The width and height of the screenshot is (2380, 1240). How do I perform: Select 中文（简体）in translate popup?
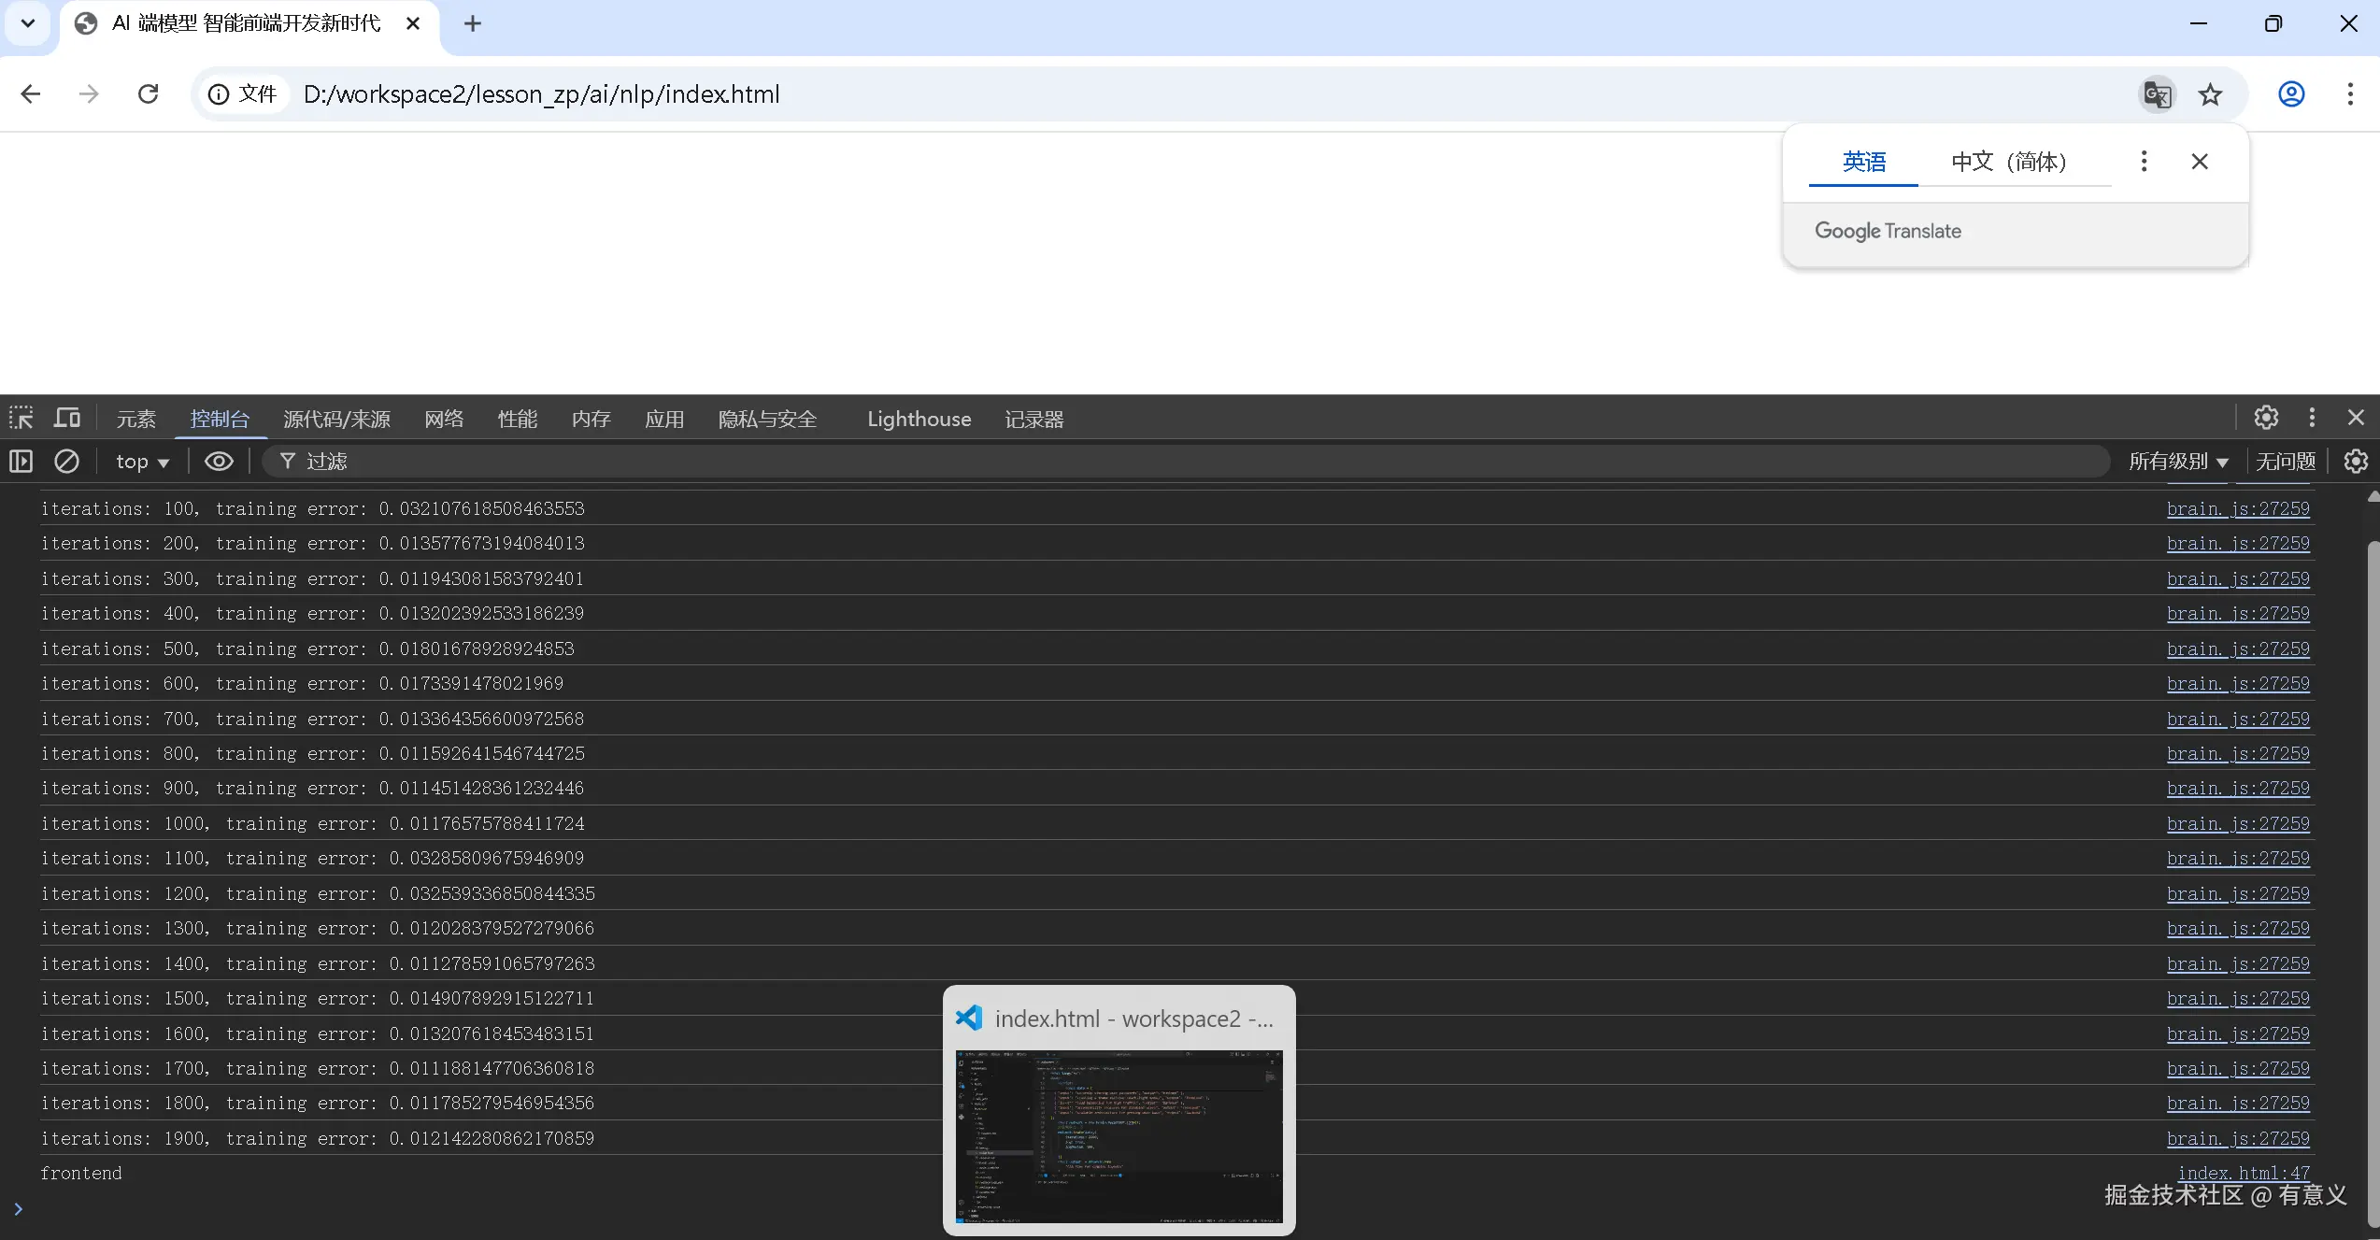coord(2009,162)
